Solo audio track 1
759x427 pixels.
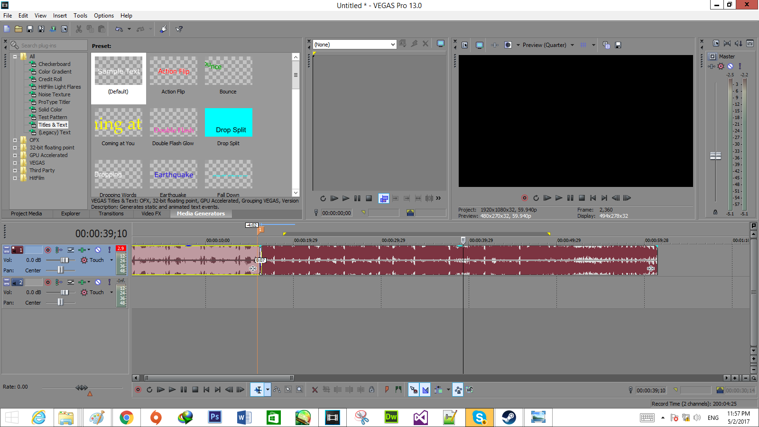[x=110, y=250]
